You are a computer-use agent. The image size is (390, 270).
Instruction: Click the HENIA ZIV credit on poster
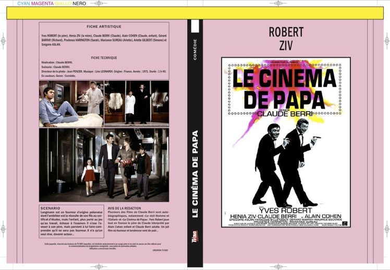point(244,216)
